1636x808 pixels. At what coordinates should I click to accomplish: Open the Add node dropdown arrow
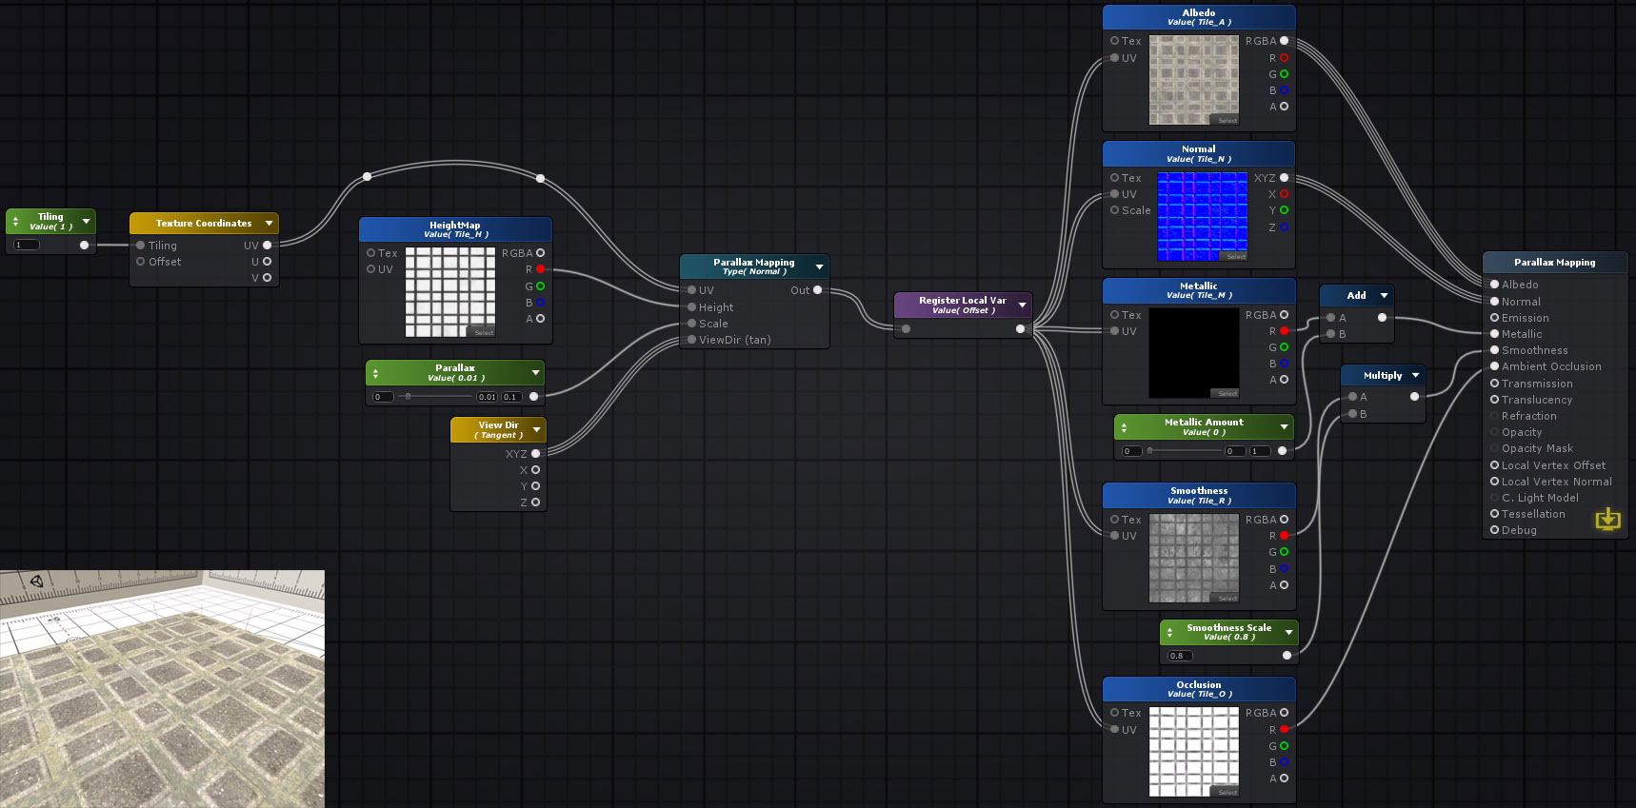[x=1384, y=296]
